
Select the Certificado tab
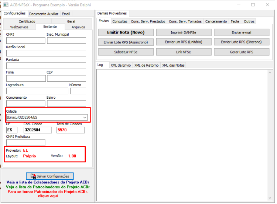click(x=27, y=21)
